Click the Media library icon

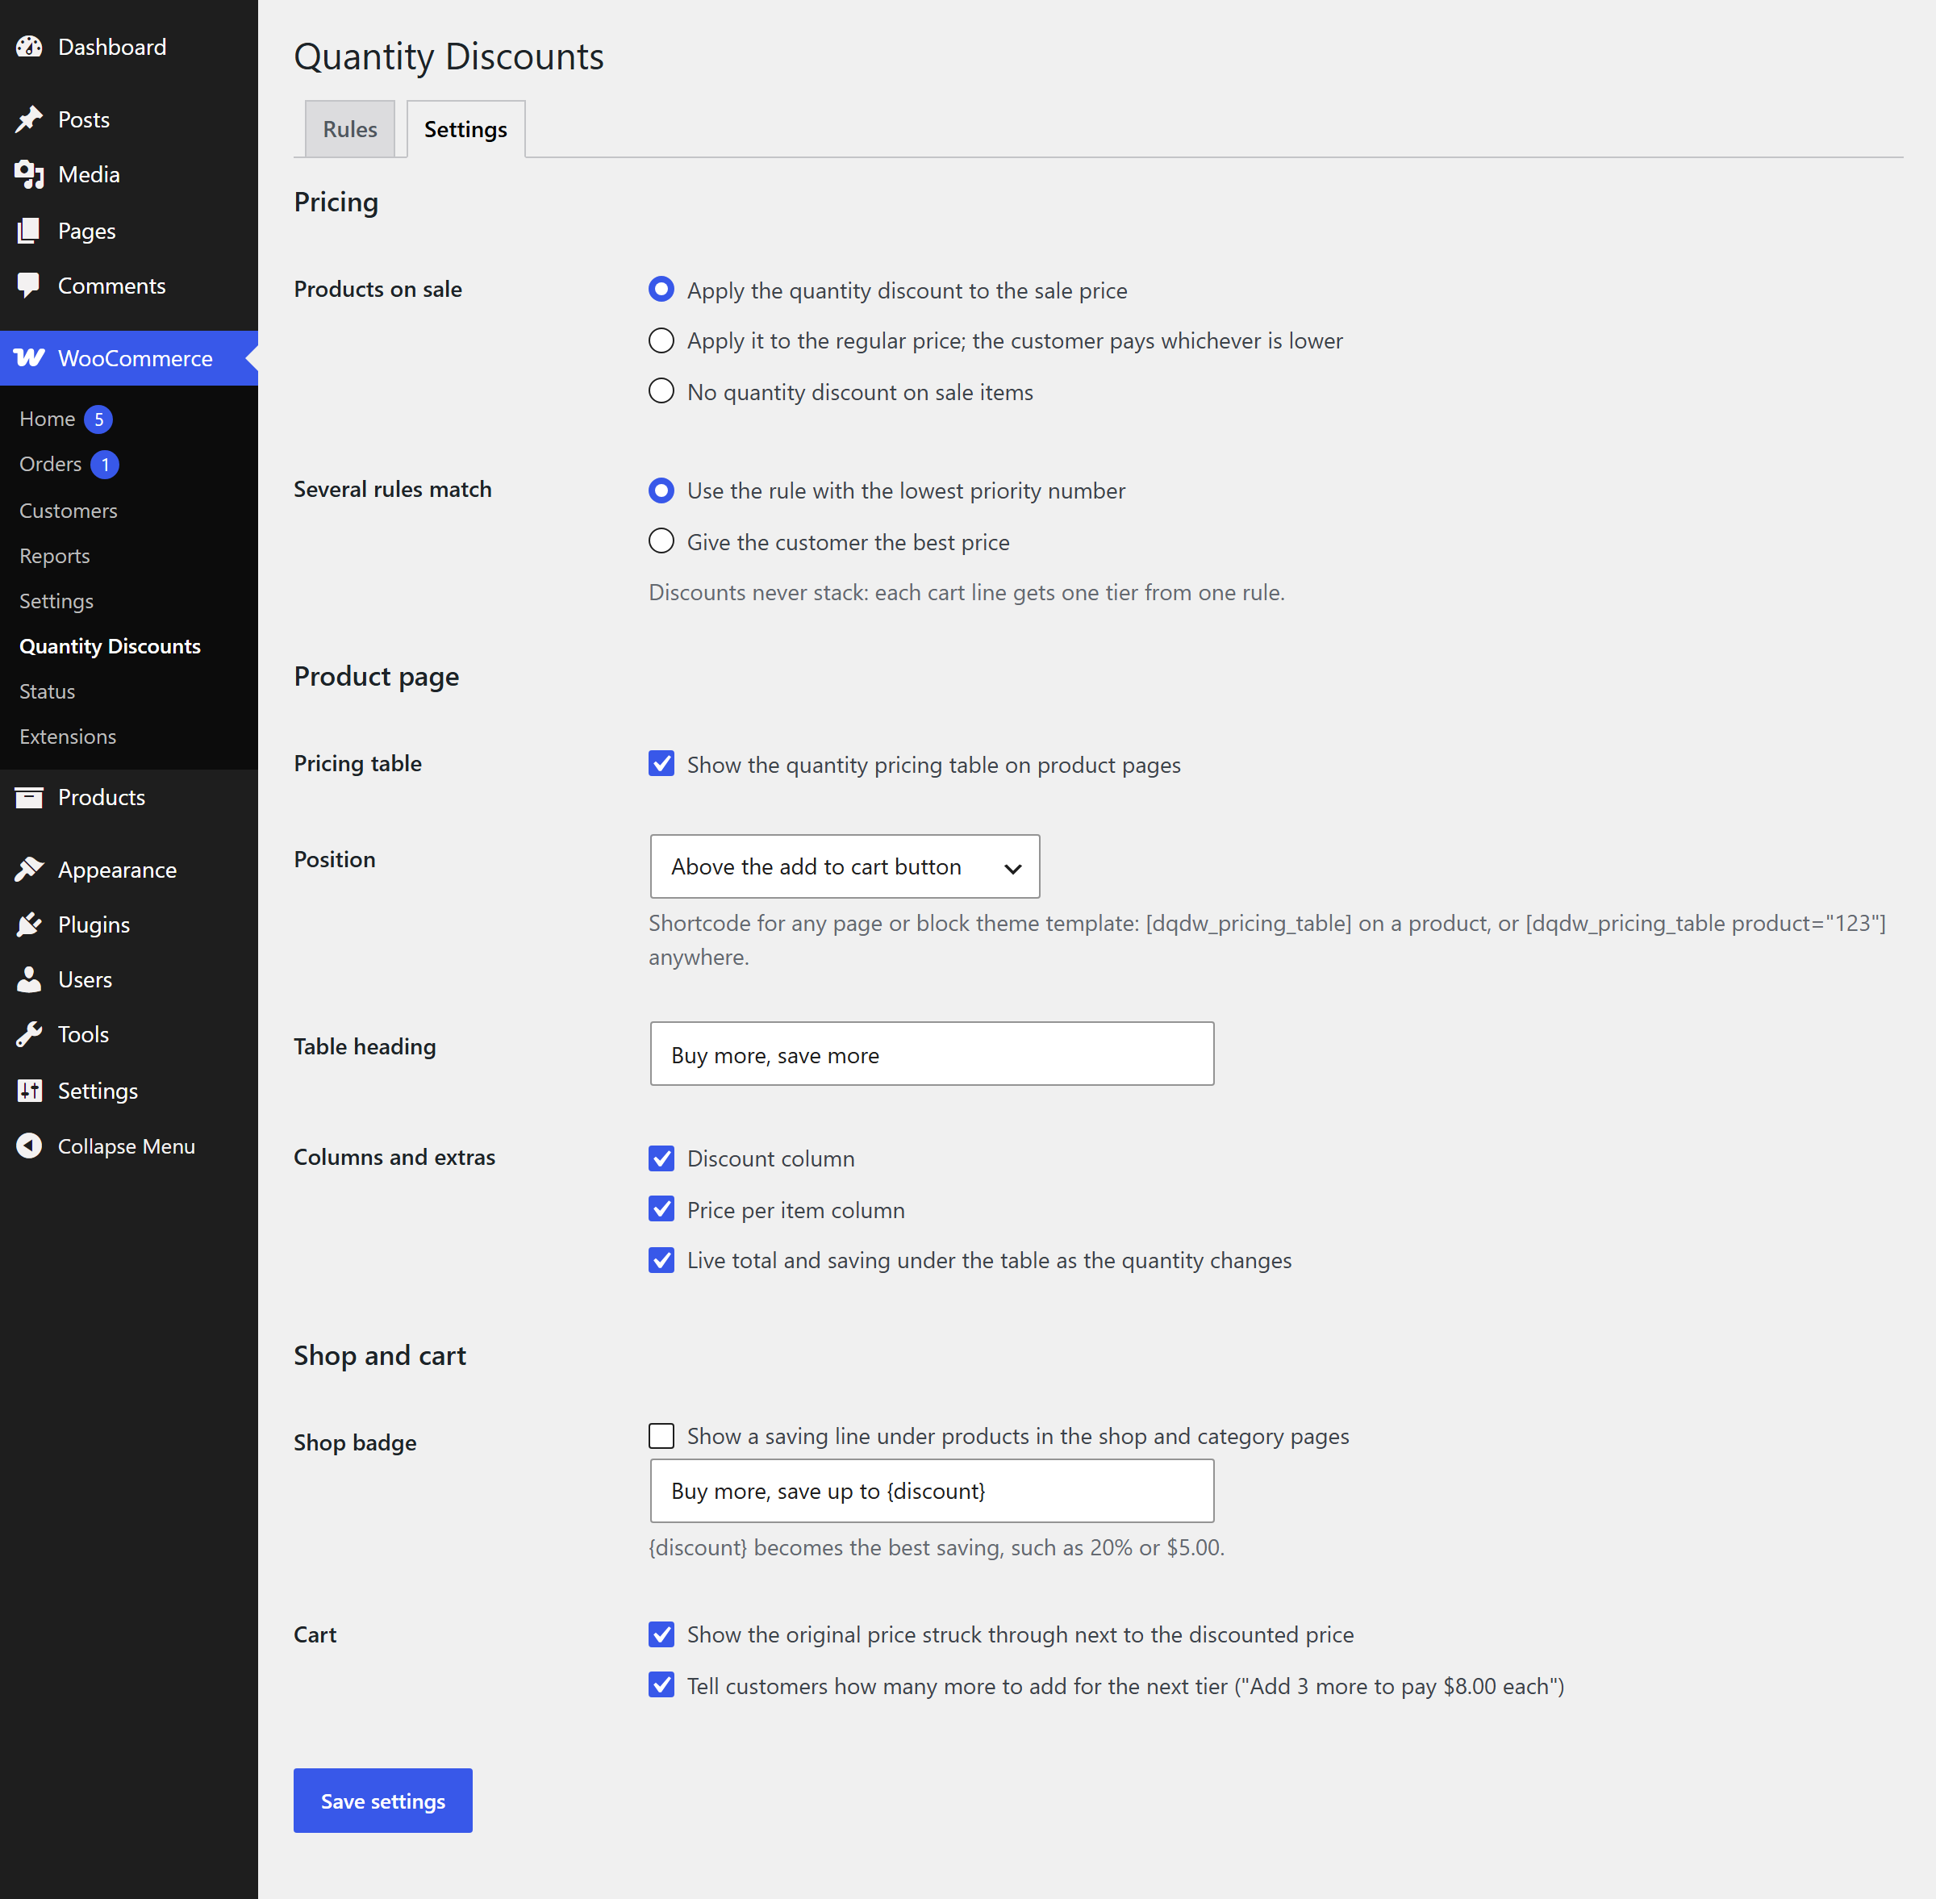tap(29, 174)
